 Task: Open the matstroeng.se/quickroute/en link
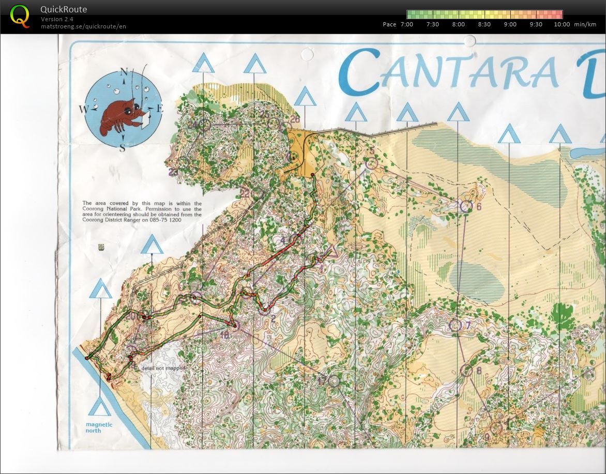pyautogui.click(x=83, y=26)
